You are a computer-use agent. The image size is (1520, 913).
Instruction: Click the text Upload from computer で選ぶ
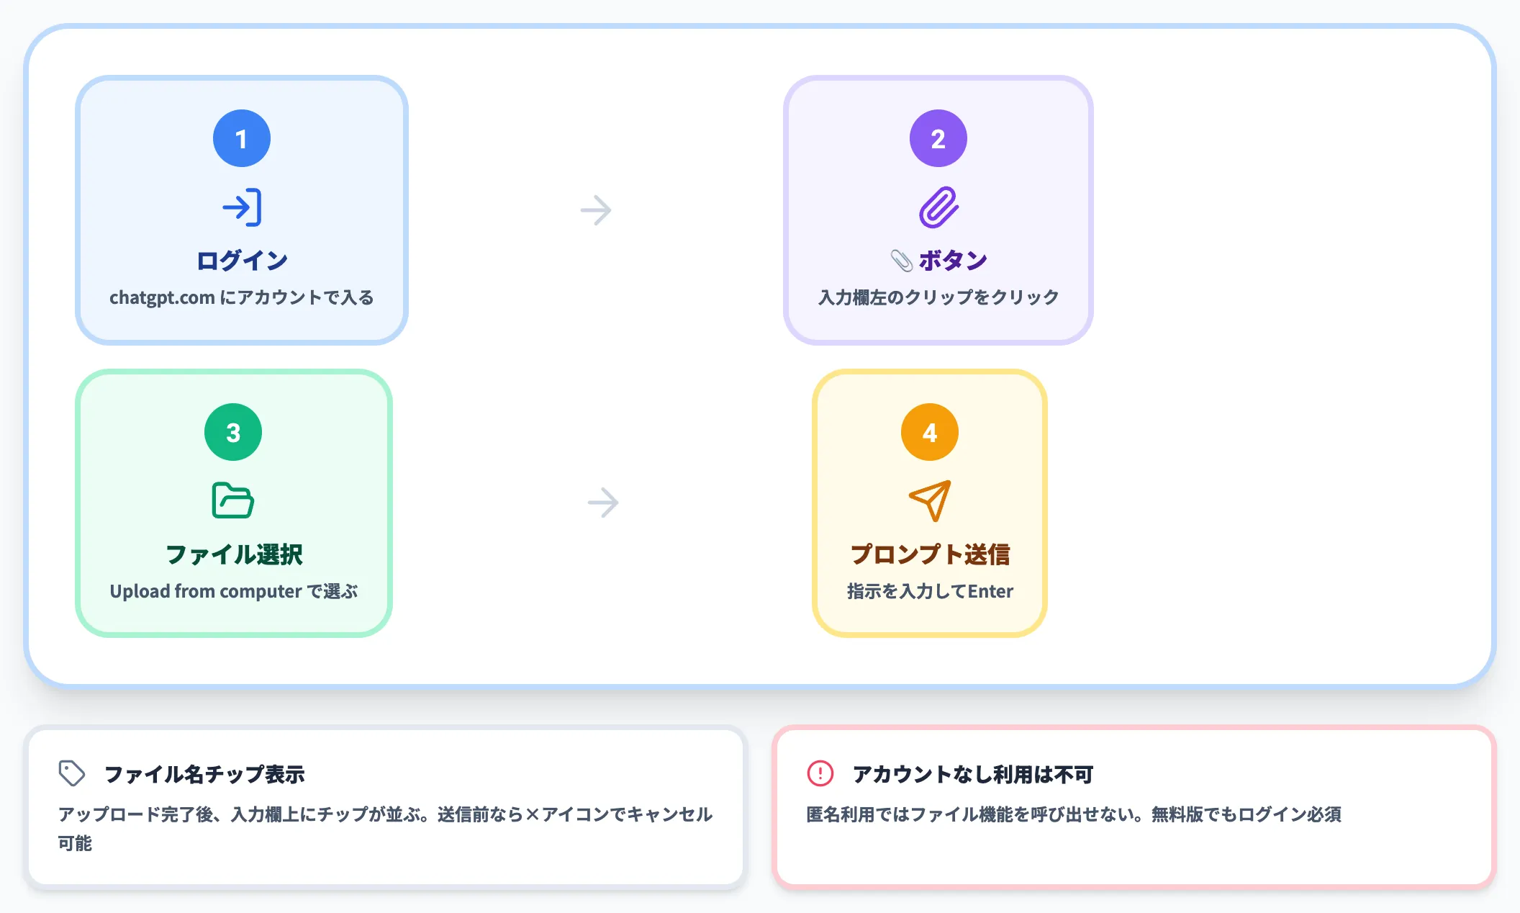coord(234,591)
